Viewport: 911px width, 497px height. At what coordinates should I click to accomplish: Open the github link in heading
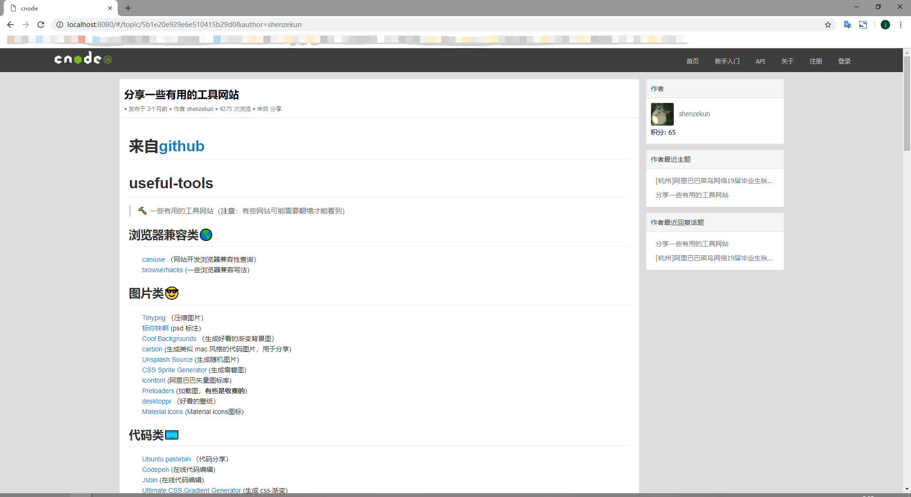click(x=181, y=146)
